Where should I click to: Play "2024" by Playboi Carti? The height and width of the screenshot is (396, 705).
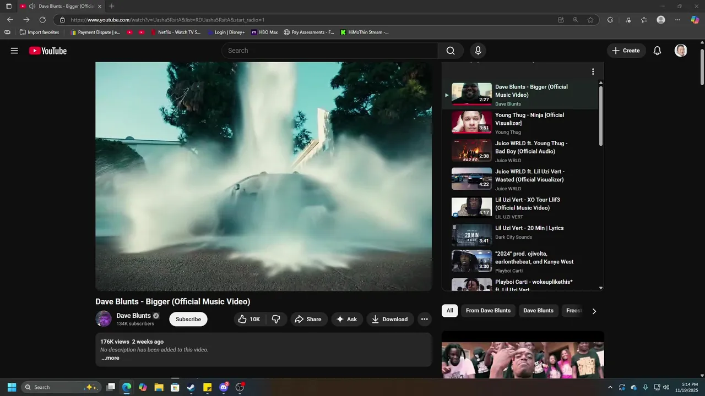tap(520, 262)
